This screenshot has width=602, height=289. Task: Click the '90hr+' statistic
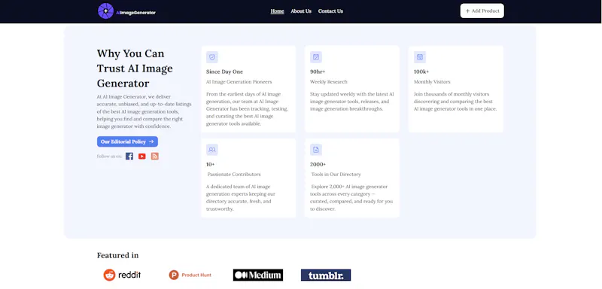pyautogui.click(x=318, y=71)
